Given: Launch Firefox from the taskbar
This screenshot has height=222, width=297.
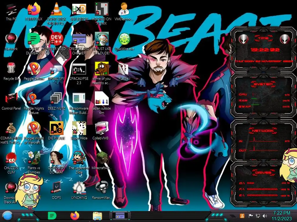Looking at the screenshot, I should click(75, 216).
